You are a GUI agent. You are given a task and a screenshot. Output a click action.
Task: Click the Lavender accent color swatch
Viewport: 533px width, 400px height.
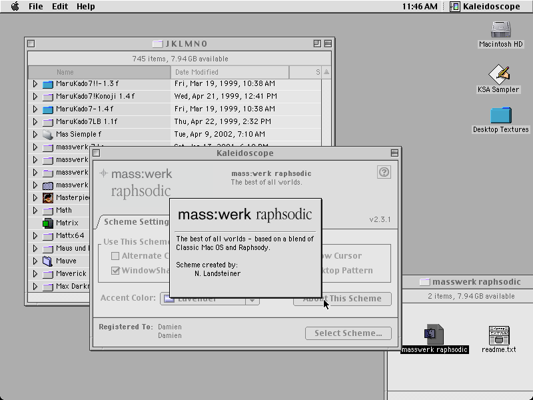click(x=169, y=299)
